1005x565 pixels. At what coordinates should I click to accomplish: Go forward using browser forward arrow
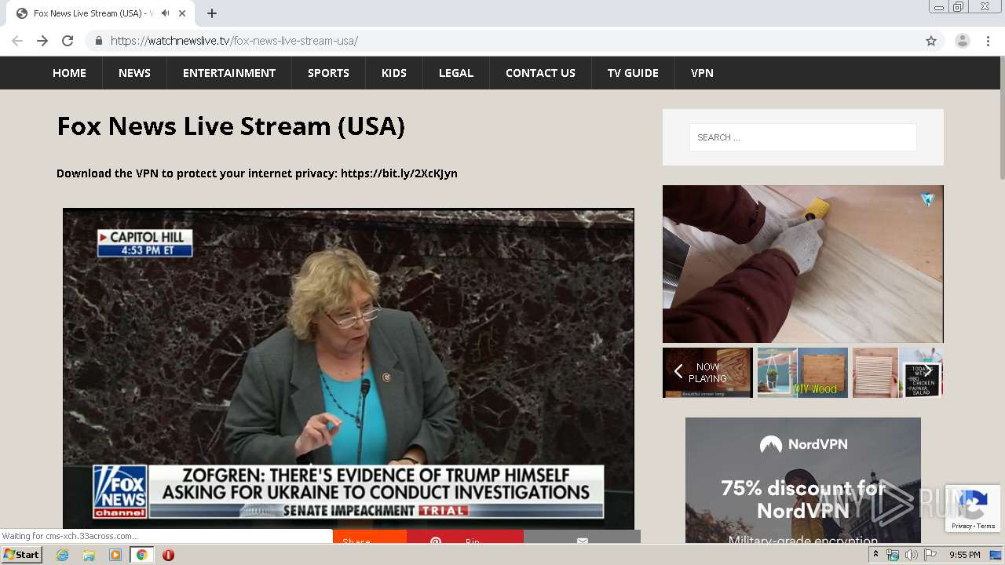pos(42,41)
